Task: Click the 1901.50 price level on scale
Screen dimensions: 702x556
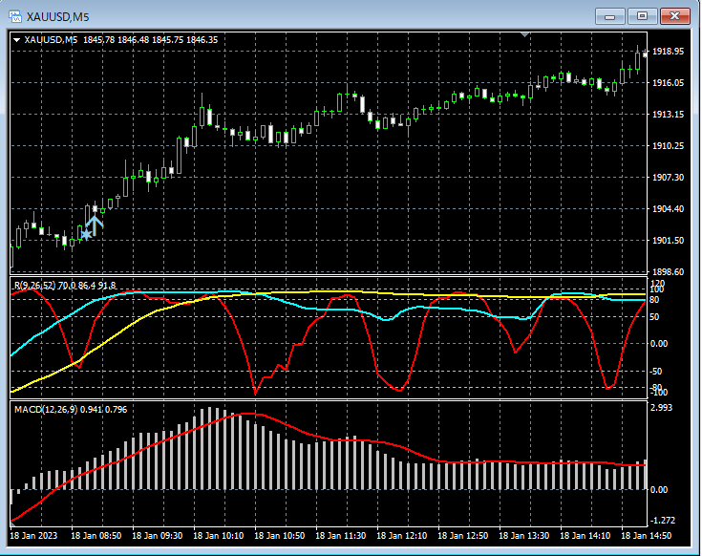Action: [x=669, y=241]
